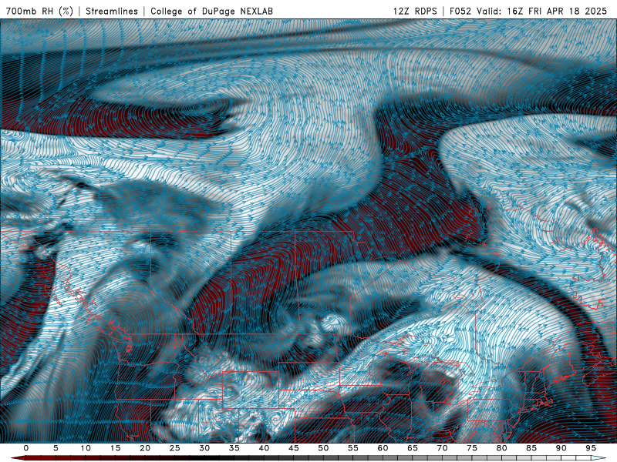Click the "20" colorbar tick label

pos(145,448)
